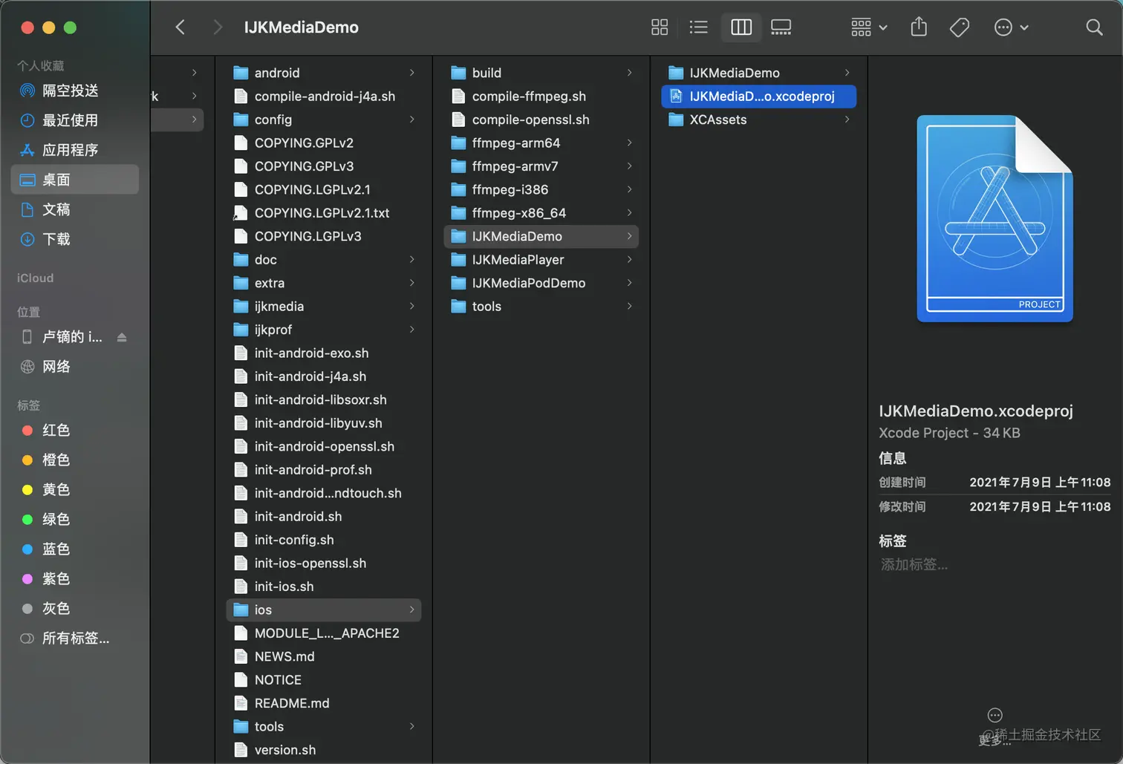Select the build folder icon

[x=458, y=73]
